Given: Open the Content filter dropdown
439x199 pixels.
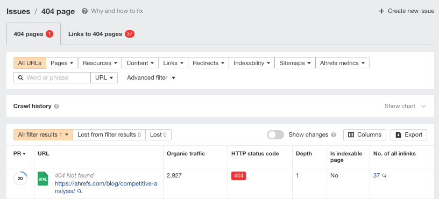Looking at the screenshot, I should click(x=140, y=63).
